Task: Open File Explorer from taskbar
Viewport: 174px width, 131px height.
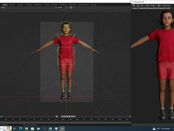Action: [26, 128]
